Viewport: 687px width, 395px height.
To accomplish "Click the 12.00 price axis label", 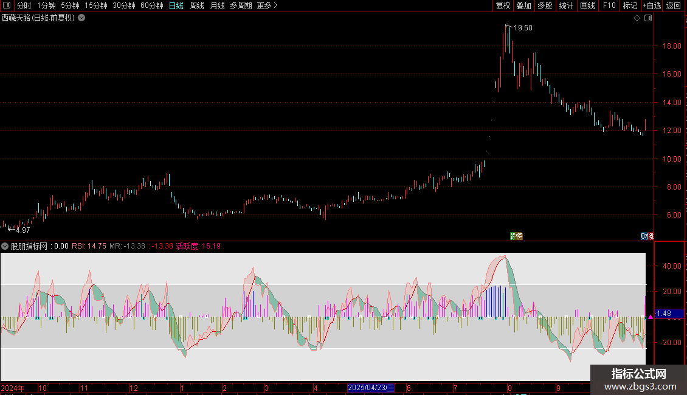I will tap(672, 131).
